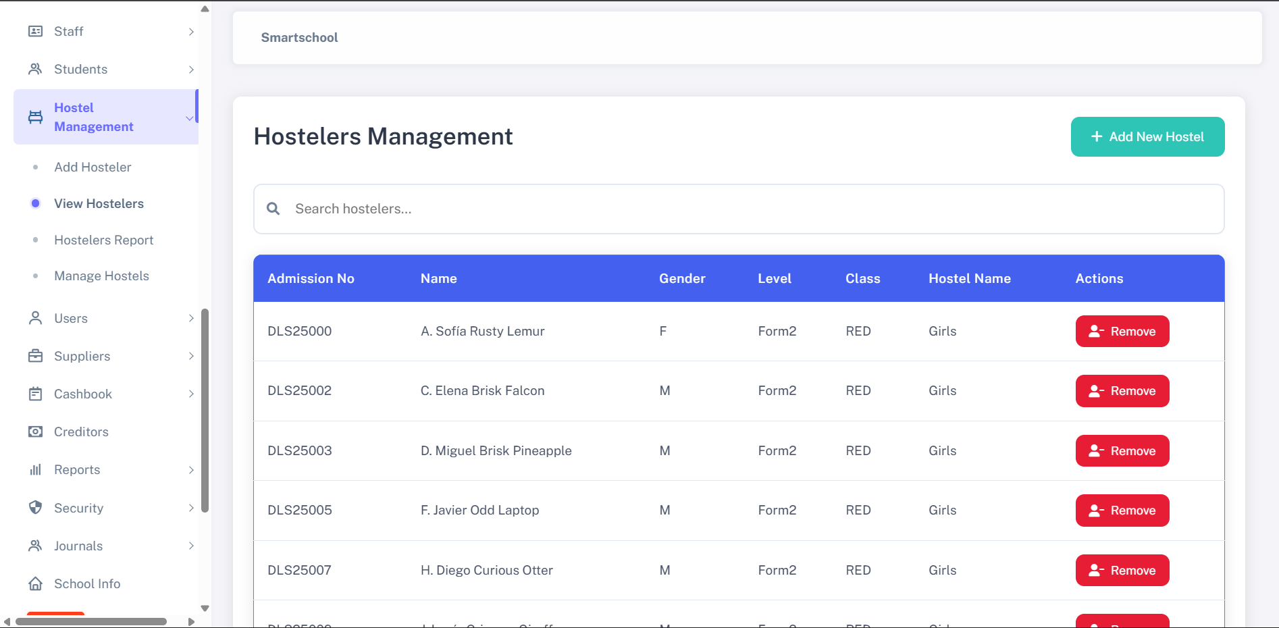This screenshot has width=1279, height=628.
Task: Expand the Journals menu chevron
Action: 191,546
